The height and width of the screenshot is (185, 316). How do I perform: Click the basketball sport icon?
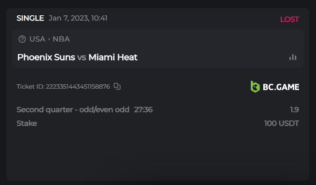22,39
